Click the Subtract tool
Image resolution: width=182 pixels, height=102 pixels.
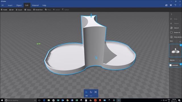tap(66, 10)
